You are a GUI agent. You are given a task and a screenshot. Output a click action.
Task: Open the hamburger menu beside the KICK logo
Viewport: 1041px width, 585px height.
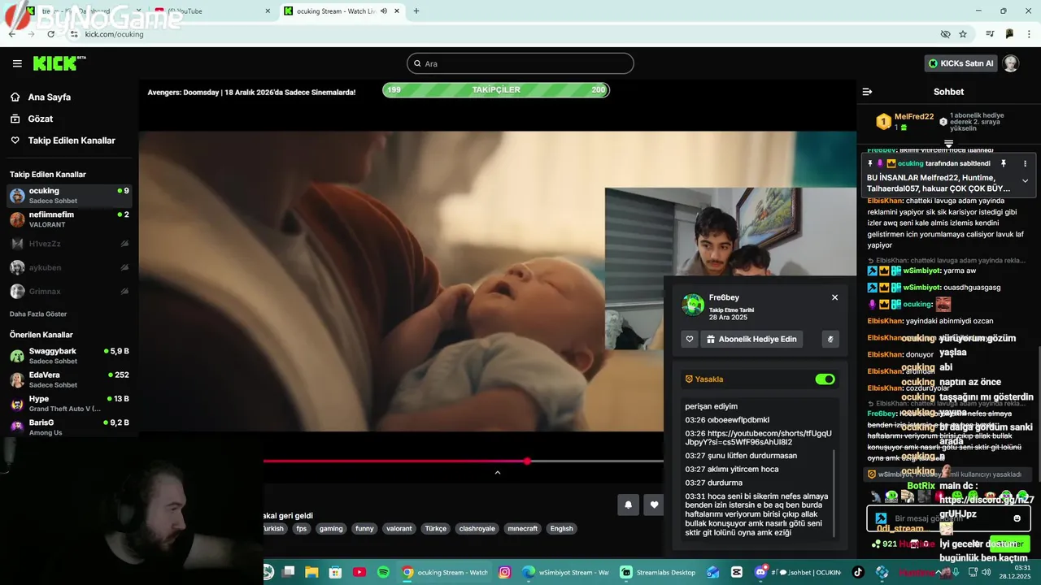click(x=17, y=63)
